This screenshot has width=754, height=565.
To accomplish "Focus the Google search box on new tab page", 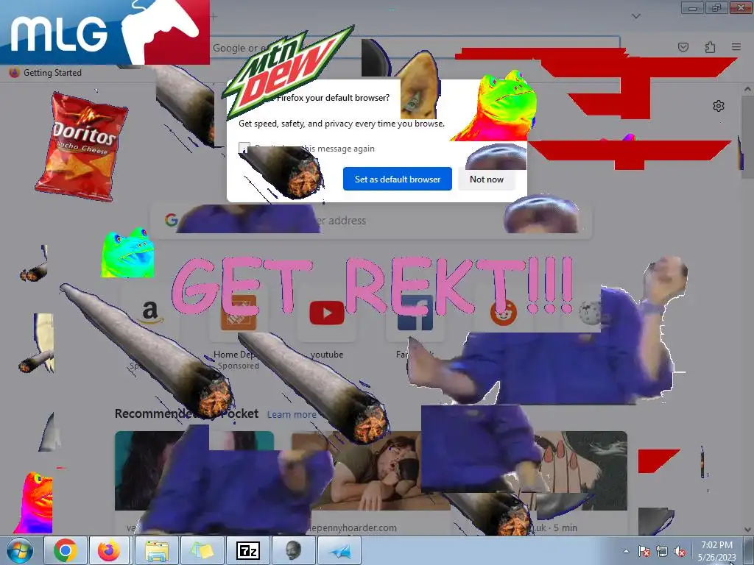I will tap(371, 221).
